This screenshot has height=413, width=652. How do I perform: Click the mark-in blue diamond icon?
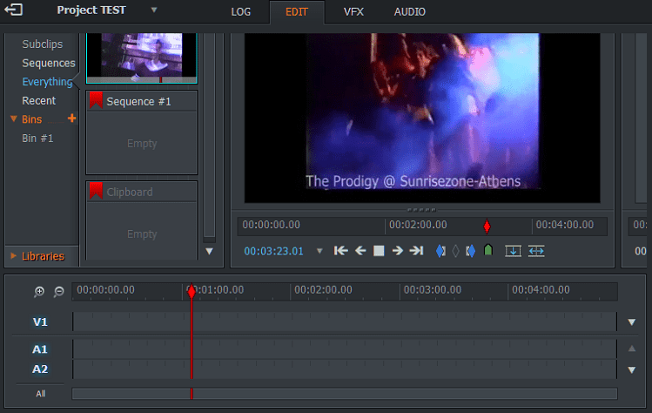point(440,251)
